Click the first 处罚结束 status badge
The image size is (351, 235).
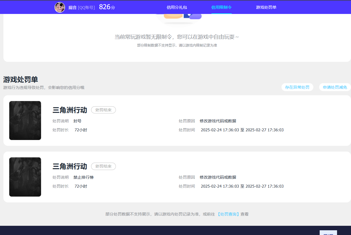[x=103, y=110]
